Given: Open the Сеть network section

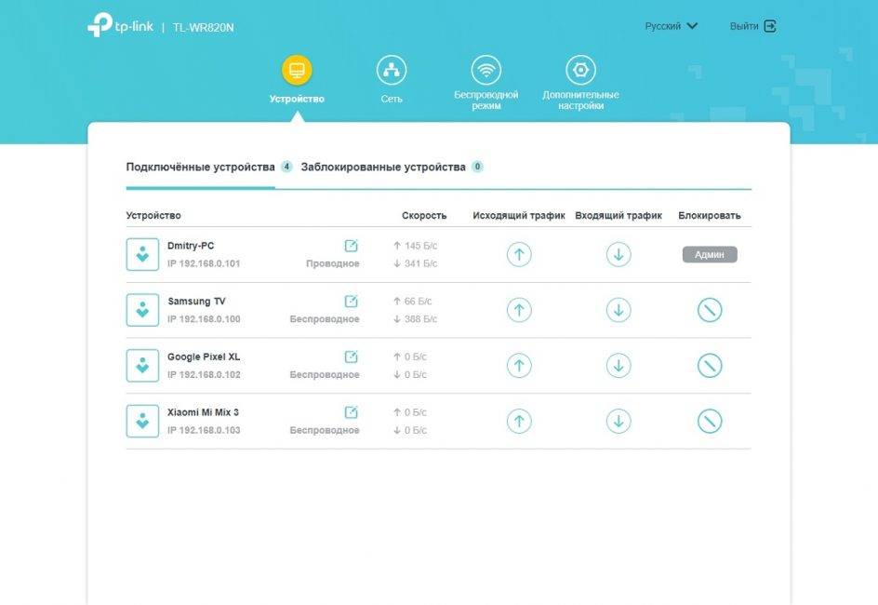Looking at the screenshot, I should [392, 80].
